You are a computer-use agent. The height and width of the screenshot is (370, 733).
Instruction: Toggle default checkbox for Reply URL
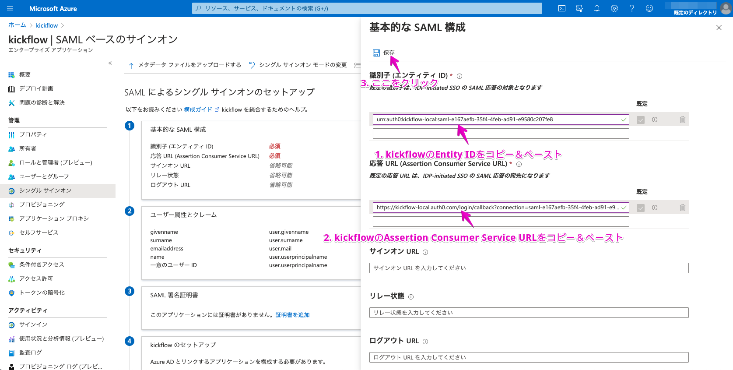pos(641,208)
